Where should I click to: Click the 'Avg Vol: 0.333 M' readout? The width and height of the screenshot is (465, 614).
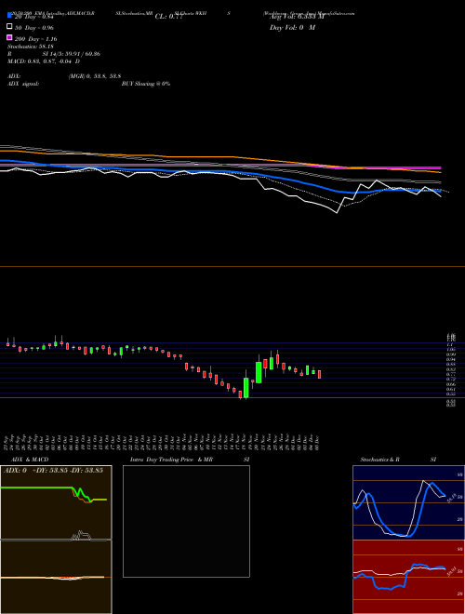[x=297, y=17]
